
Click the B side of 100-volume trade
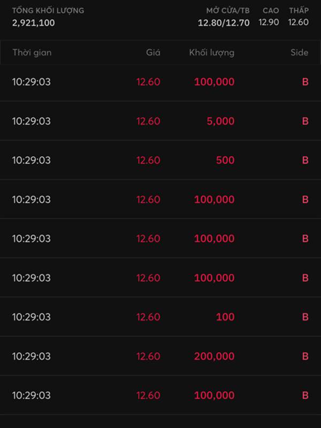point(305,317)
